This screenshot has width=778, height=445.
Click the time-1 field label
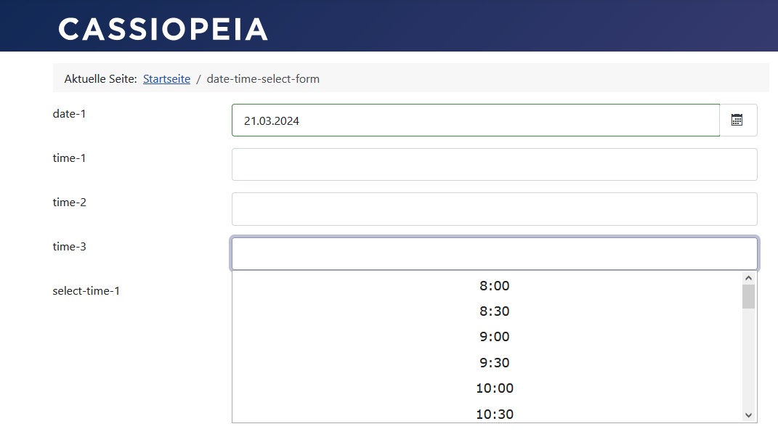click(68, 158)
